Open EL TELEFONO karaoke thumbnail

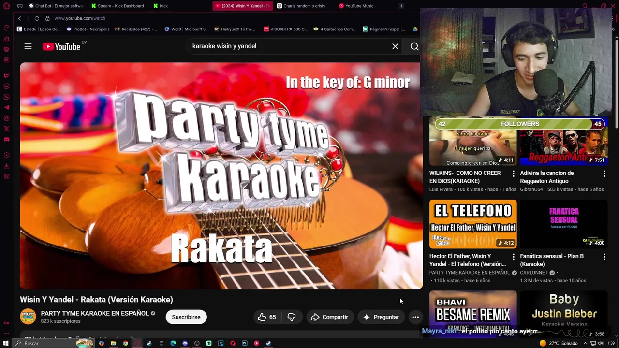click(x=473, y=224)
